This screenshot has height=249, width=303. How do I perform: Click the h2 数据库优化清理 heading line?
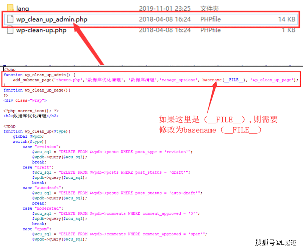coord(31,116)
